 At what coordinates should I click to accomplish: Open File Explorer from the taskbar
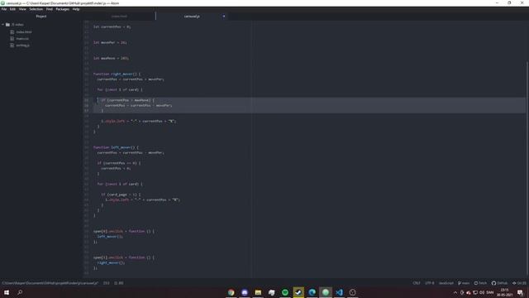point(258,292)
